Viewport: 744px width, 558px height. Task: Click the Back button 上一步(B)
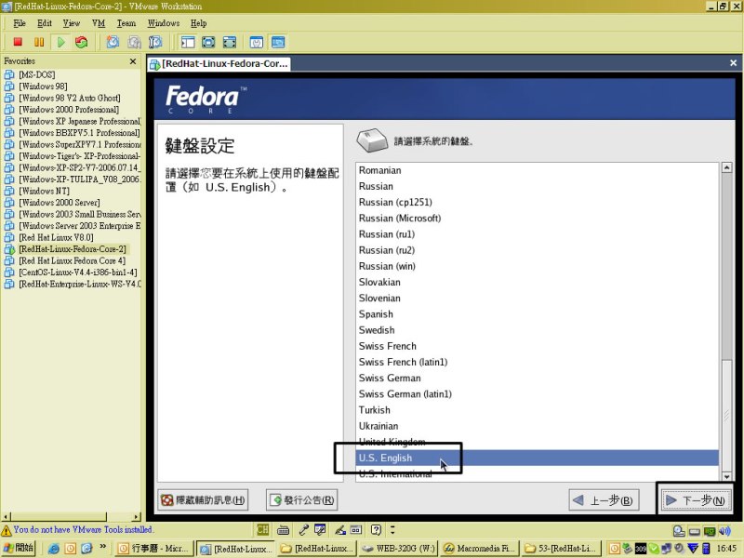tap(604, 500)
